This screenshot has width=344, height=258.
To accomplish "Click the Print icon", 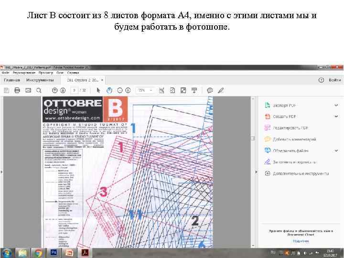I will [x=17, y=90].
